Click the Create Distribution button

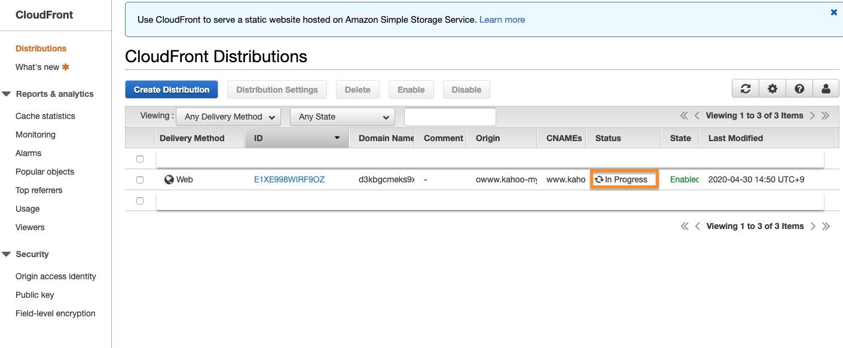click(172, 90)
